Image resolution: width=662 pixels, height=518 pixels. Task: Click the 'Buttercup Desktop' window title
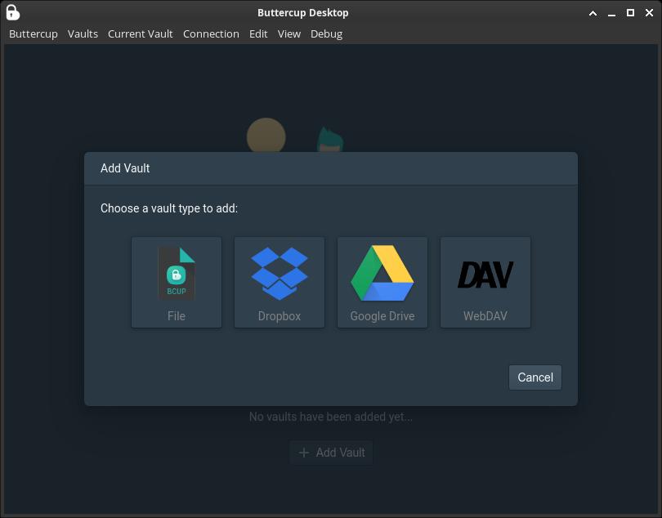tap(303, 13)
